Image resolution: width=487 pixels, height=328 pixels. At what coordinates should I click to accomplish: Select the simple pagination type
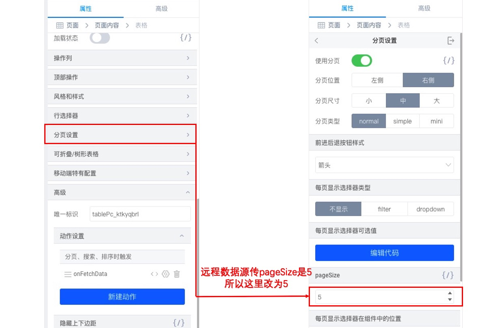click(402, 121)
